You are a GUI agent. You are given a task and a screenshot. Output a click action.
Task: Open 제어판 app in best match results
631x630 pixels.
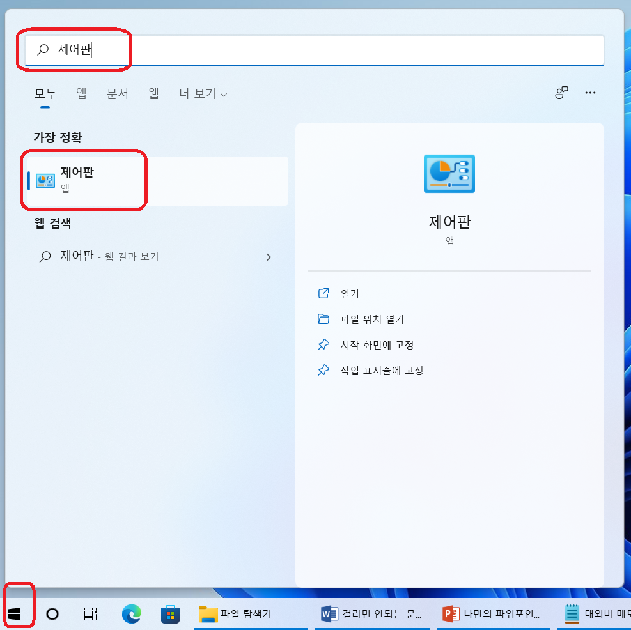(x=157, y=181)
